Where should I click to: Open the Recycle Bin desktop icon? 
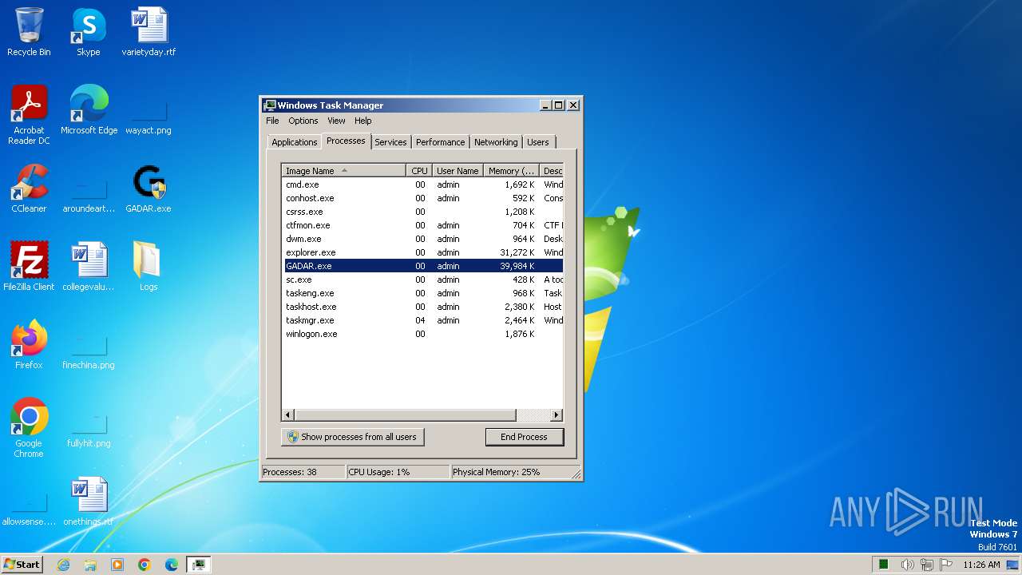[29, 32]
